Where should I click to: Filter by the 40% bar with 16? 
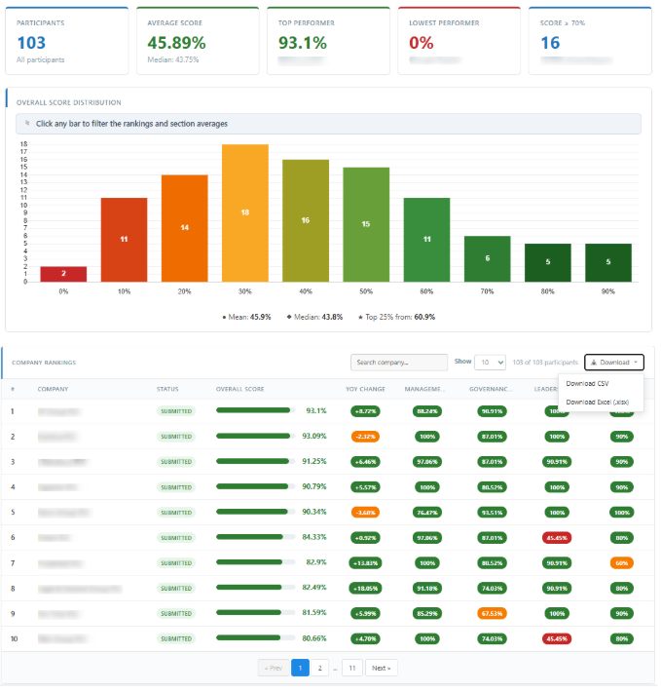coord(306,220)
